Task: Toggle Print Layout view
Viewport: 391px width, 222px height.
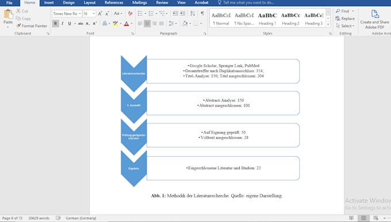Action: click(363, 218)
